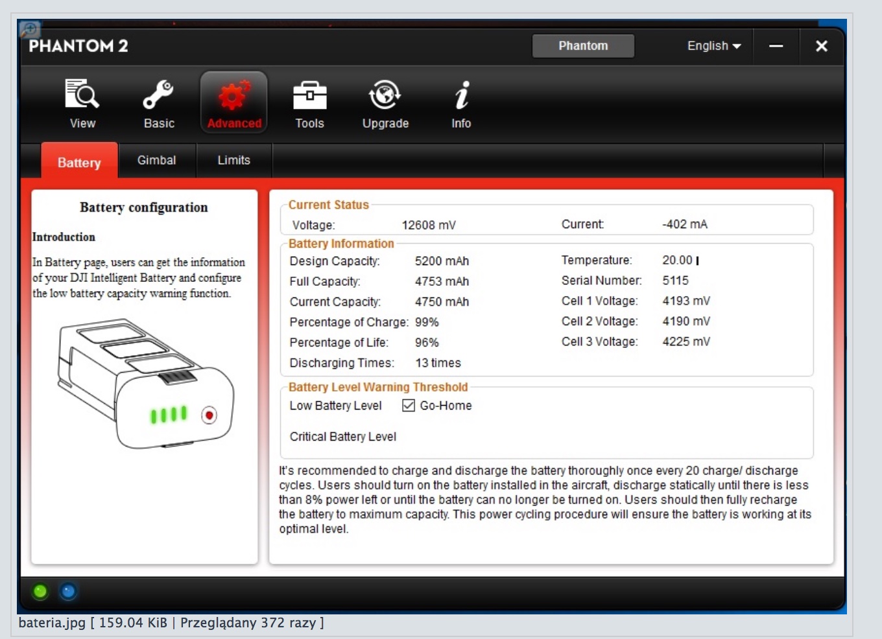Open the View section icon

(x=82, y=95)
